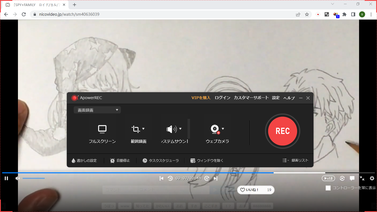Click the faded command (コマンド) input field
Screen dimensions: 377x212
click(120, 190)
